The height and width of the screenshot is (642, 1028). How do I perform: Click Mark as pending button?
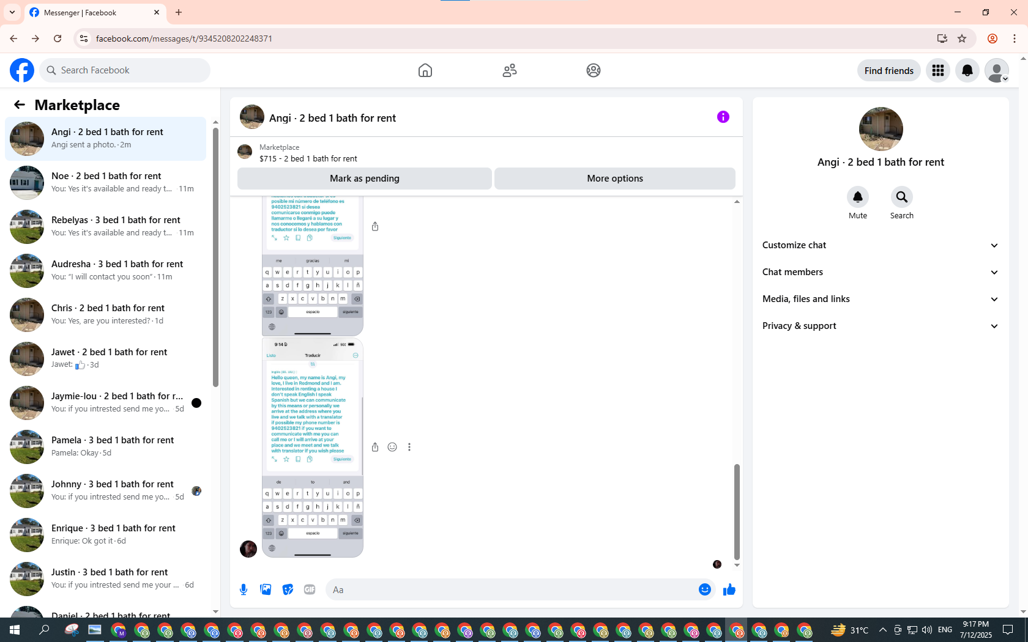[x=365, y=179]
